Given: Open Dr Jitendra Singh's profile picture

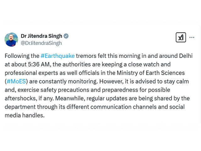Looking at the screenshot, I should tap(11, 39).
